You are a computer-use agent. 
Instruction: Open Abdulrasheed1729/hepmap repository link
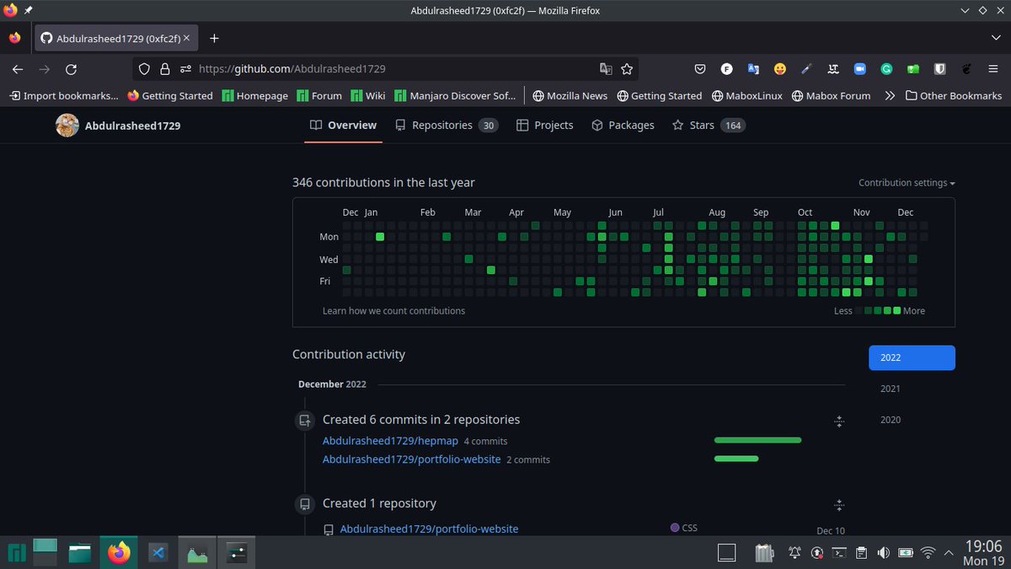pyautogui.click(x=390, y=441)
